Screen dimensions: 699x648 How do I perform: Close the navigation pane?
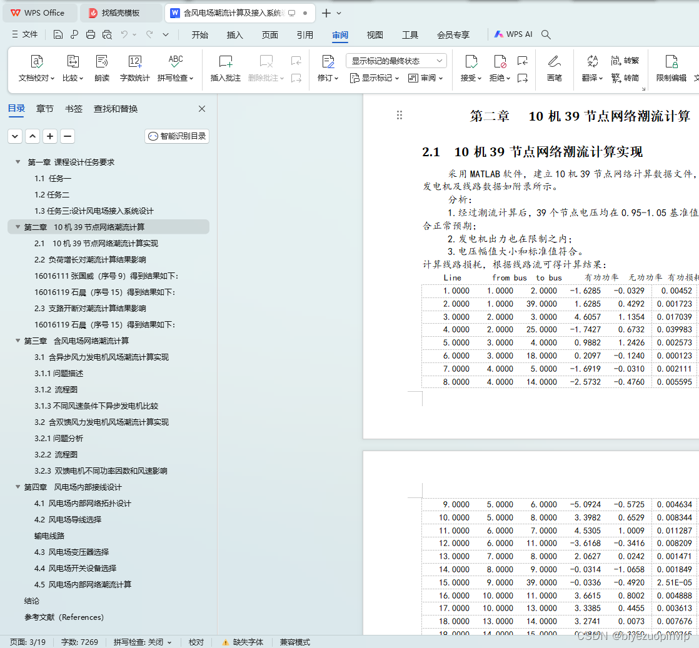(202, 109)
